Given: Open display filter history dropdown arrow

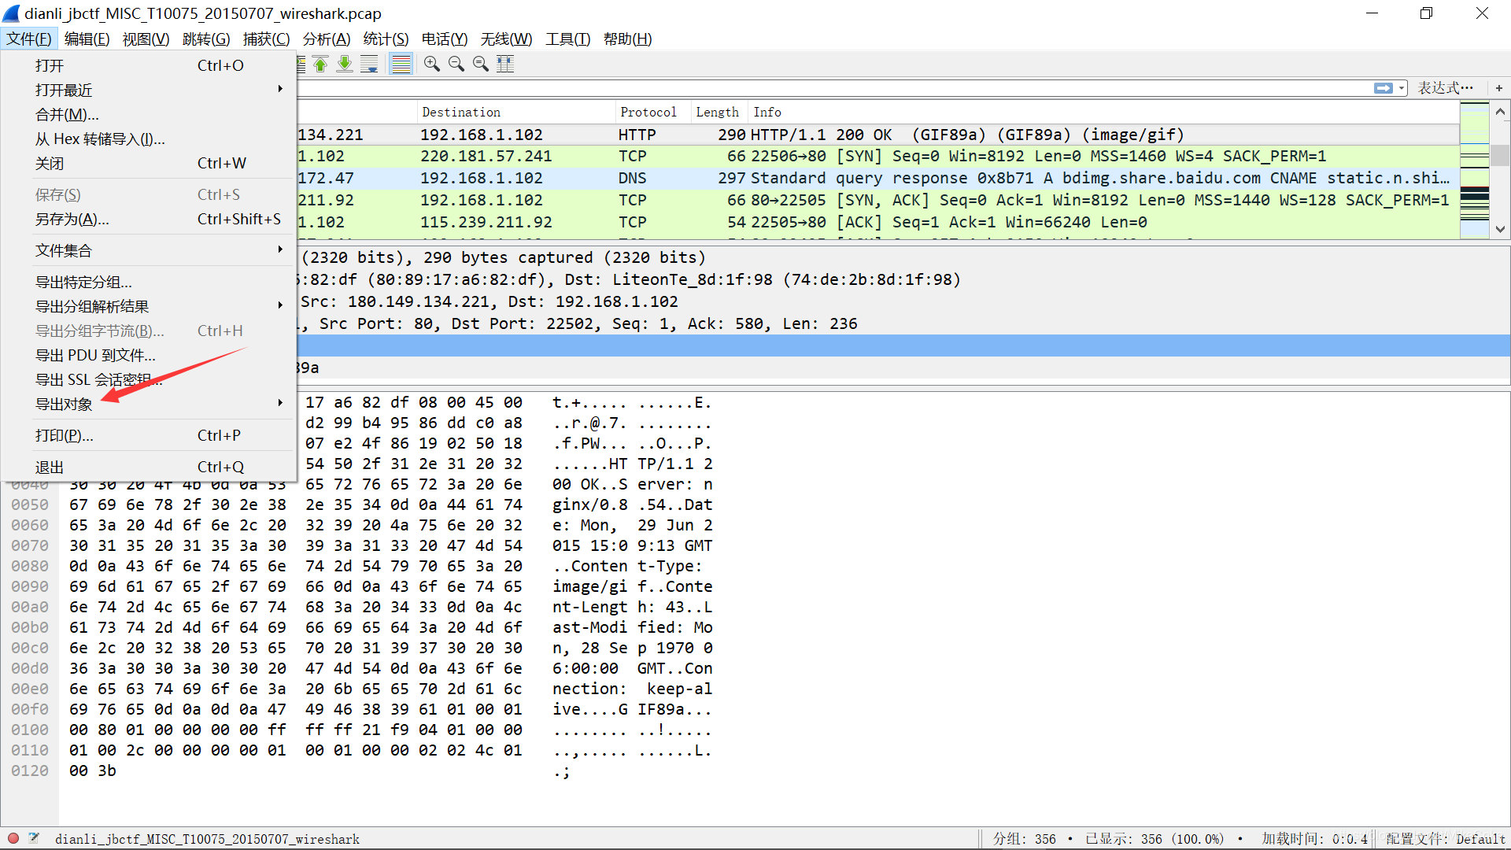Looking at the screenshot, I should point(1402,88).
